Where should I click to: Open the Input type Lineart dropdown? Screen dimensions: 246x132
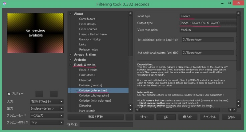tap(208, 16)
